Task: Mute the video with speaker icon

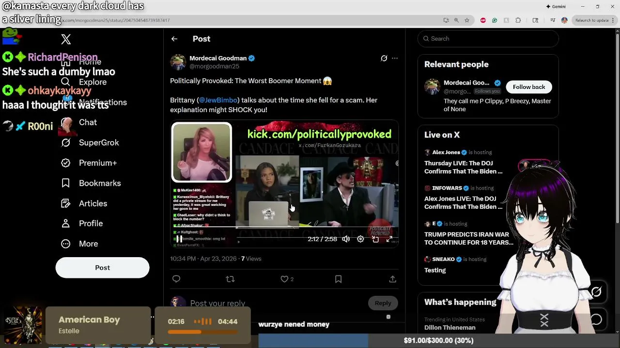Action: coord(346,239)
